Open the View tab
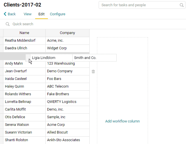The height and width of the screenshot is (144, 186). coord(28,14)
